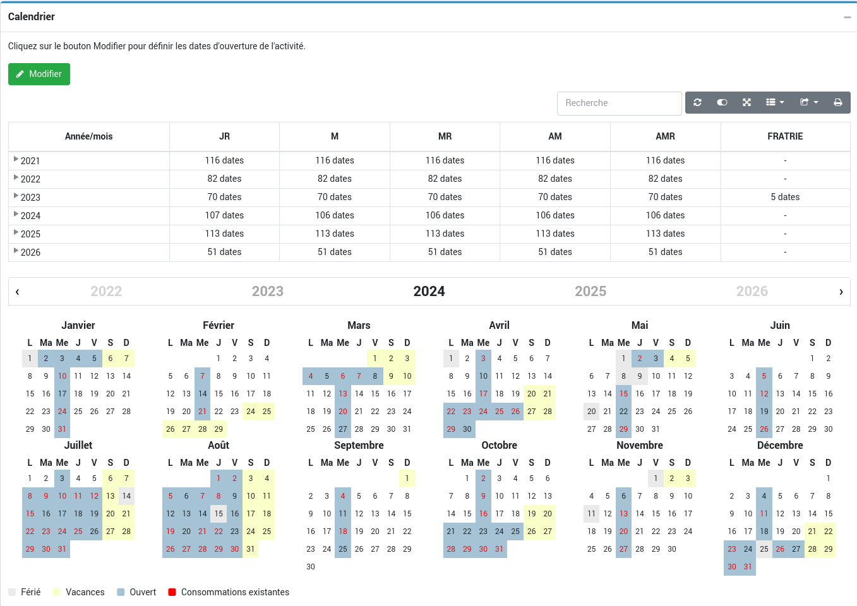This screenshot has height=606, width=857.
Task: Click the red Consommations existantes legend swatch
Action: pyautogui.click(x=172, y=592)
